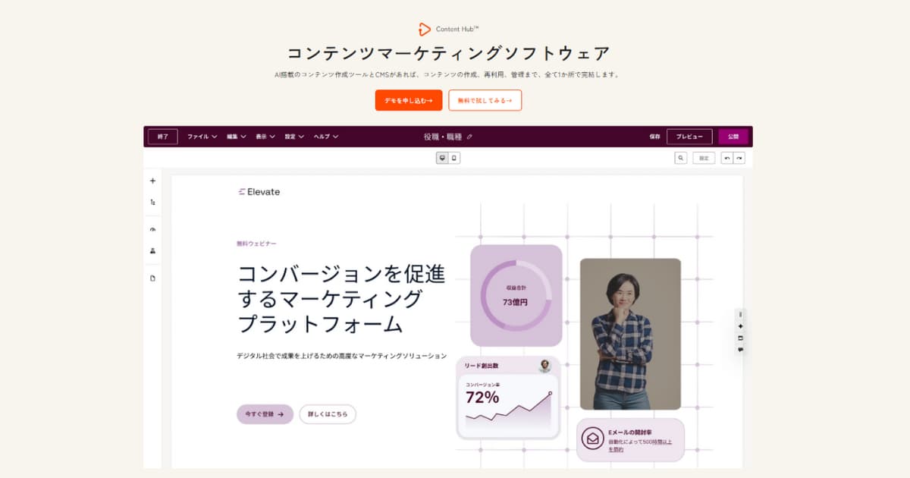Click the undo arrow icon
910x478 pixels.
point(726,158)
